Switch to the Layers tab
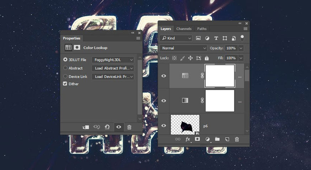 tap(166, 29)
